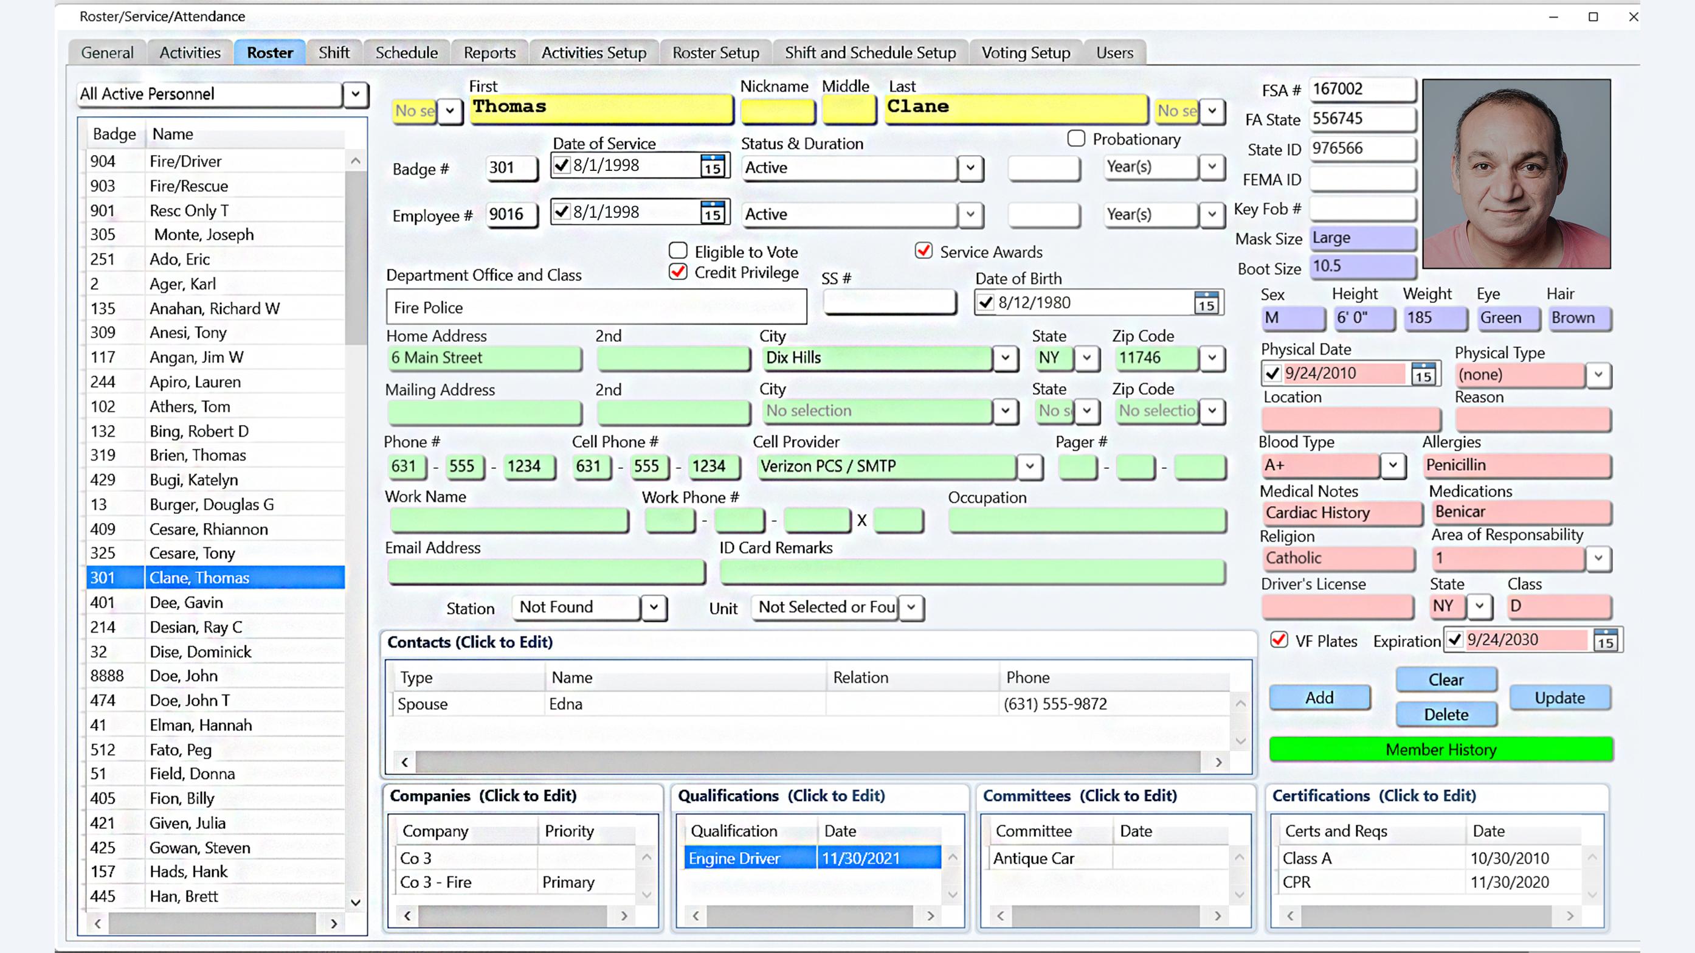Open calendar icon beside Badge date of service
The image size is (1695, 953).
(x=713, y=167)
